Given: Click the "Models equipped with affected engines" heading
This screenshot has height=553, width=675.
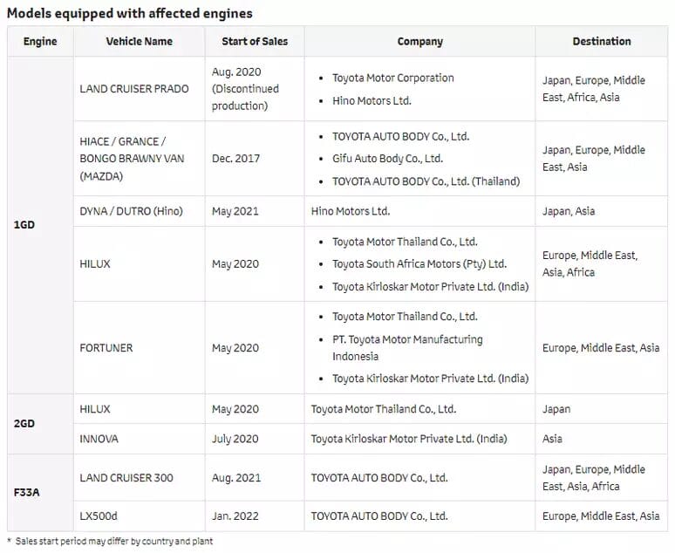Looking at the screenshot, I should [130, 13].
